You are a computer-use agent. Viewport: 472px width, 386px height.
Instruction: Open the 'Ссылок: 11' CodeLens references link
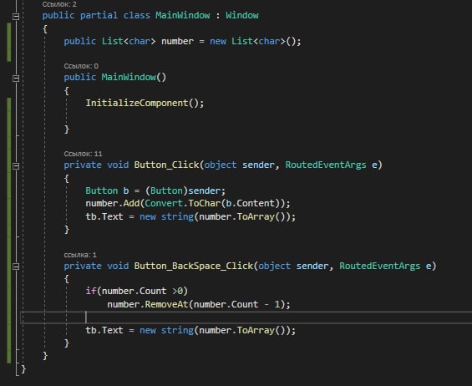(x=83, y=154)
